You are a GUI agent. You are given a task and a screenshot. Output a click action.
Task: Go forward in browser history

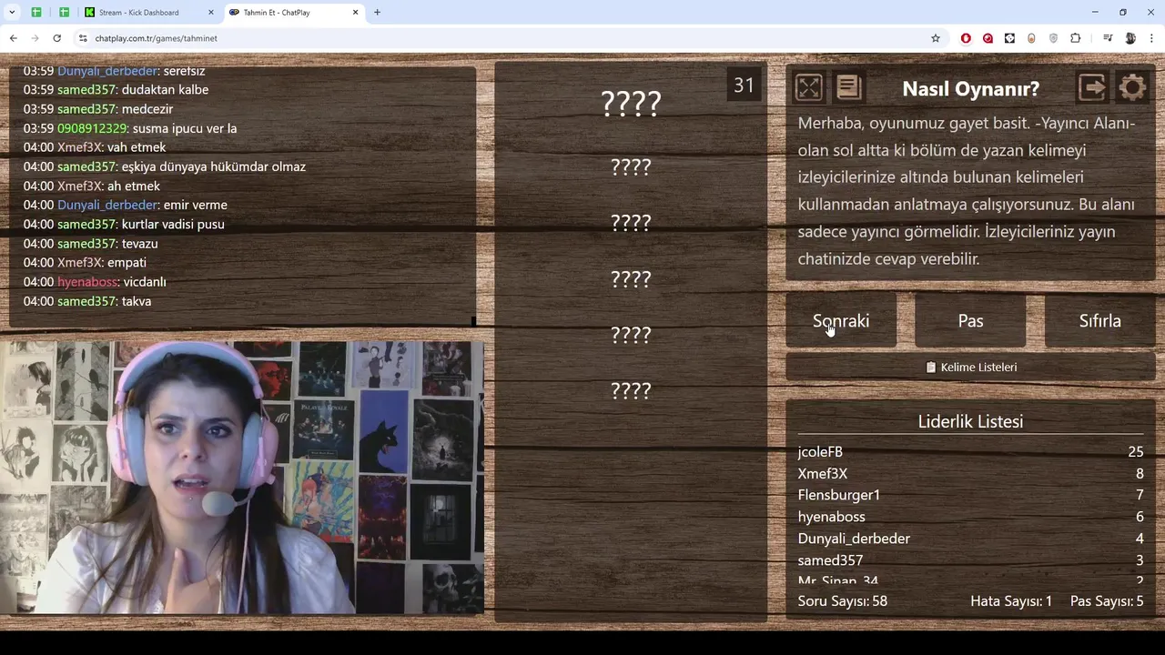pos(35,38)
